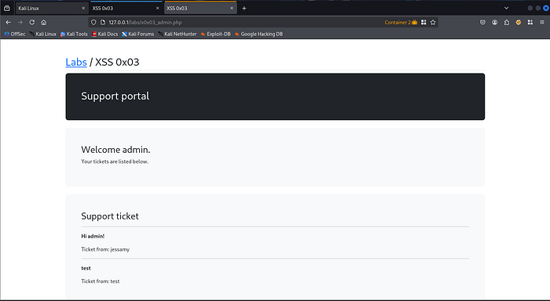
Task: Open the Kali NetHunter bookmark
Action: point(177,34)
